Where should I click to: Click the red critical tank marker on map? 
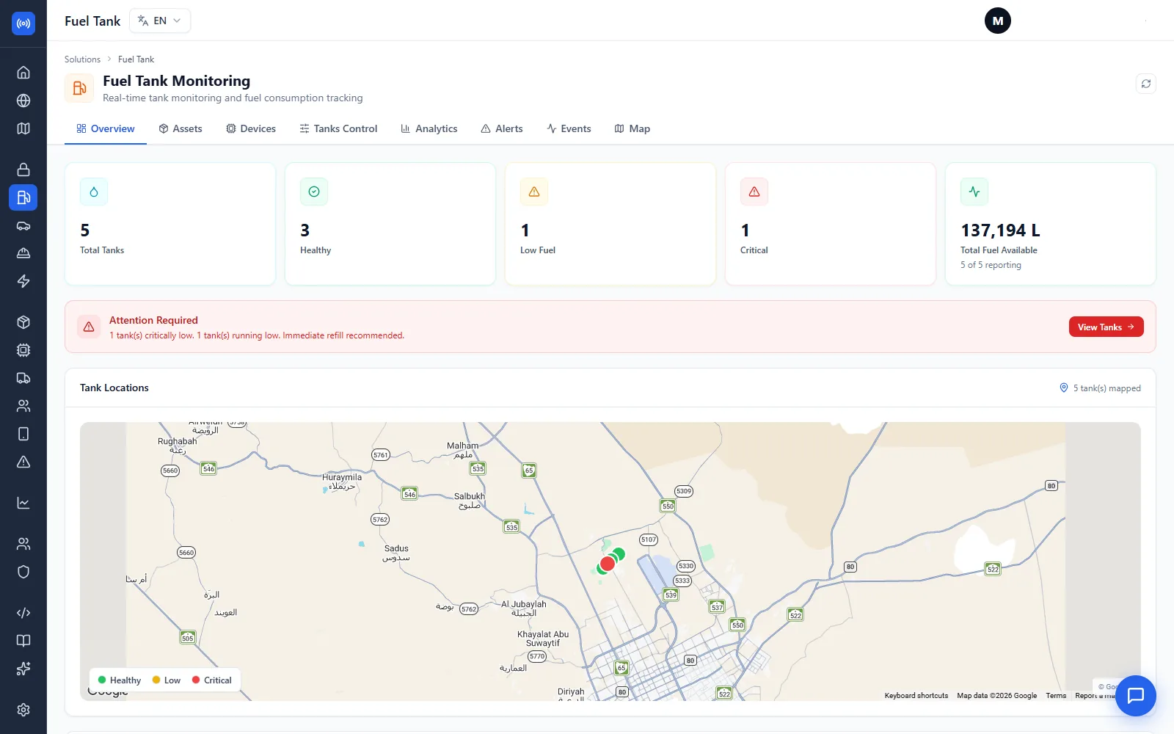[607, 564]
